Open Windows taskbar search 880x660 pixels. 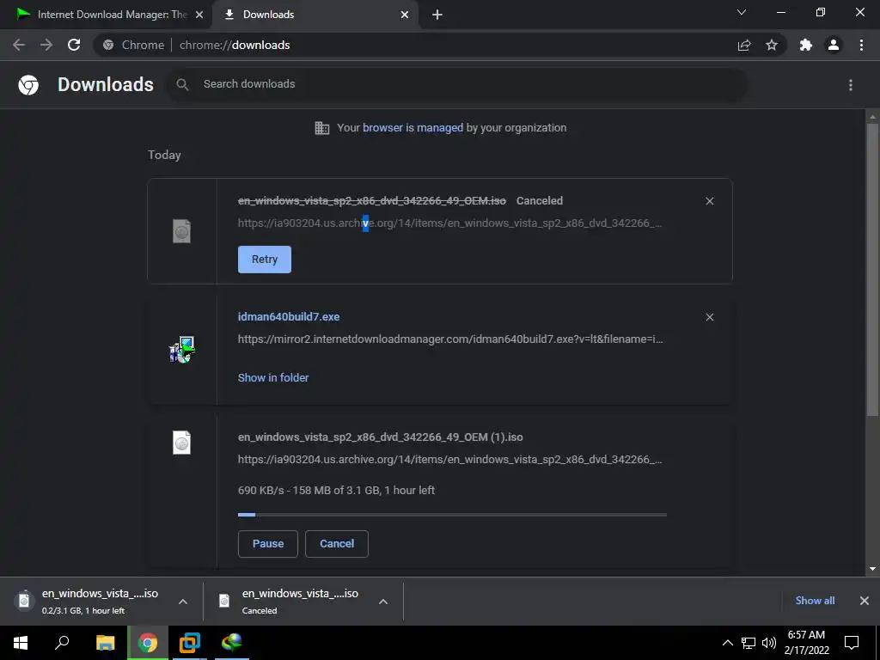pyautogui.click(x=62, y=643)
